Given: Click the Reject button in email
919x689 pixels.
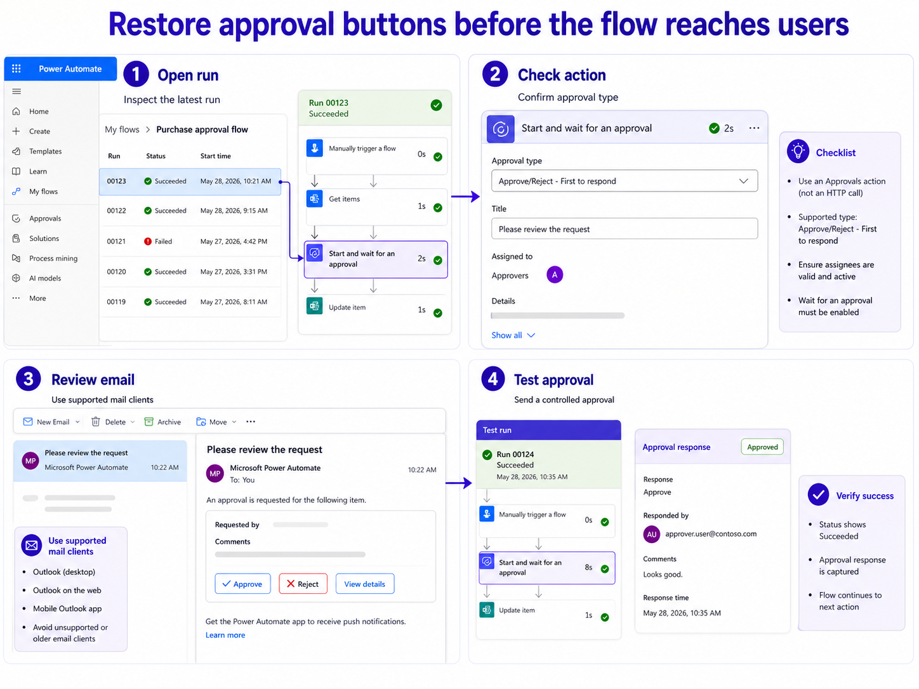Looking at the screenshot, I should (x=303, y=584).
